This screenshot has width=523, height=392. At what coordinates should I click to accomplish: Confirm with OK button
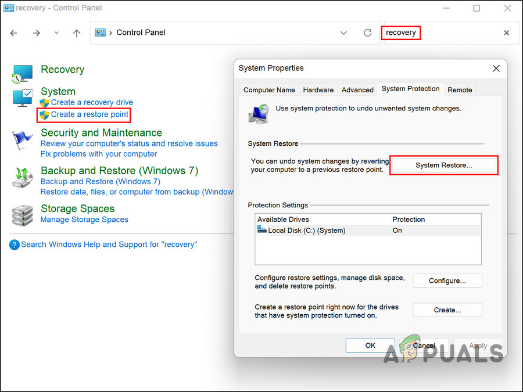tap(370, 346)
